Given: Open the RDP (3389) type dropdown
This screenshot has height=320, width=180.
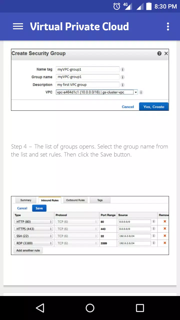Looking at the screenshot, I should (x=34, y=243).
